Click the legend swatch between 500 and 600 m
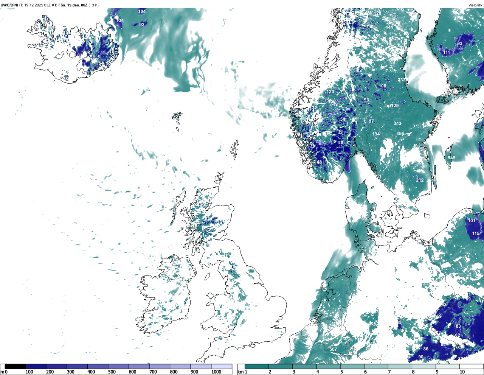This screenshot has height=375, width=484. pyautogui.click(x=118, y=367)
